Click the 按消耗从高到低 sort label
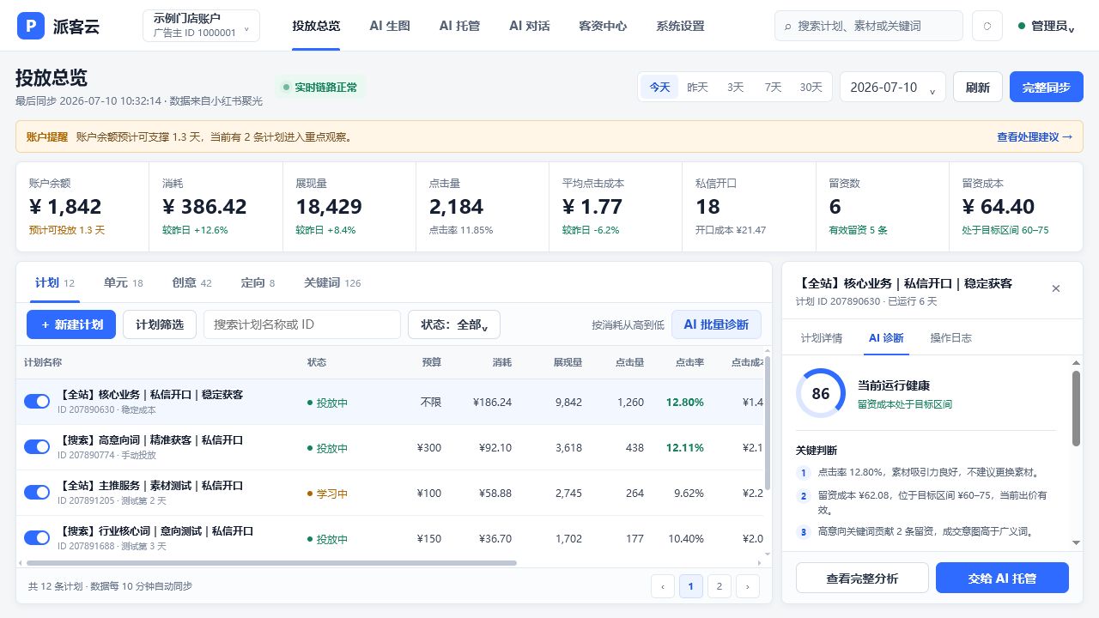The image size is (1099, 618). click(x=628, y=325)
